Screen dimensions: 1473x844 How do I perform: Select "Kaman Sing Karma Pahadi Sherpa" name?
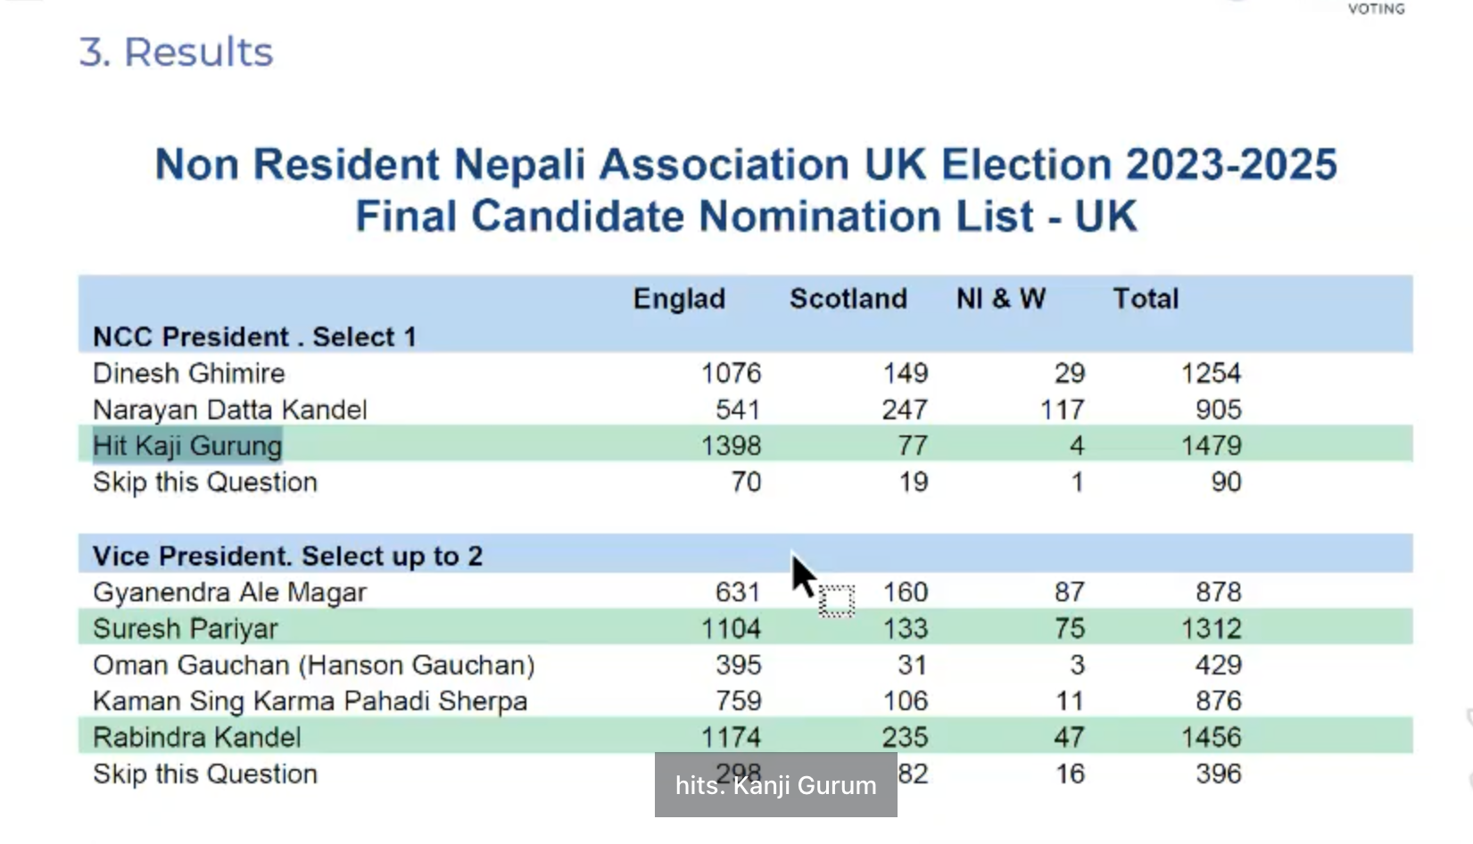click(310, 701)
